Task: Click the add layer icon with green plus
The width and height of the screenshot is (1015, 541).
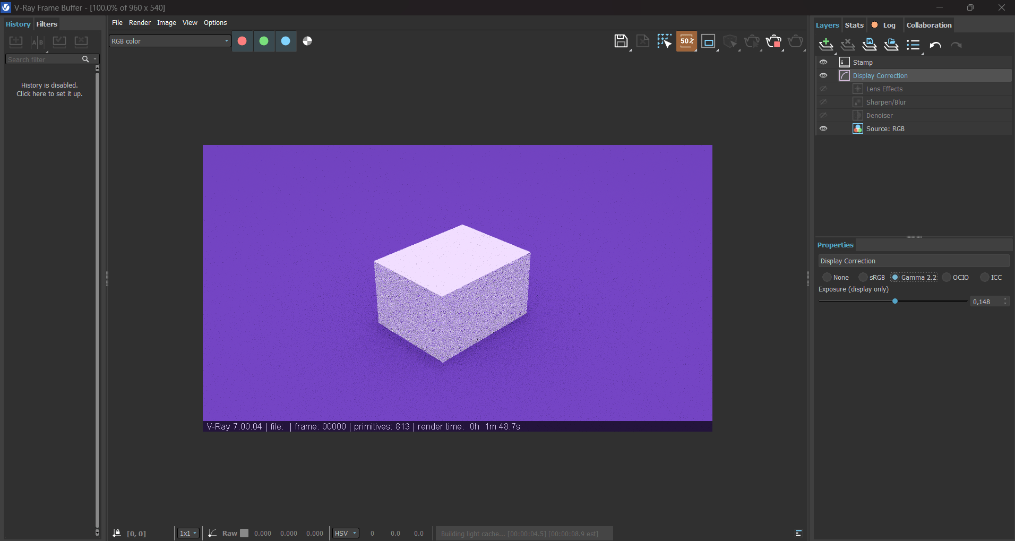Action: click(826, 45)
